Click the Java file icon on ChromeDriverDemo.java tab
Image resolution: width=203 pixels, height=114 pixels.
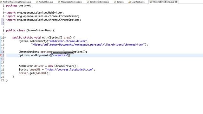151,2
